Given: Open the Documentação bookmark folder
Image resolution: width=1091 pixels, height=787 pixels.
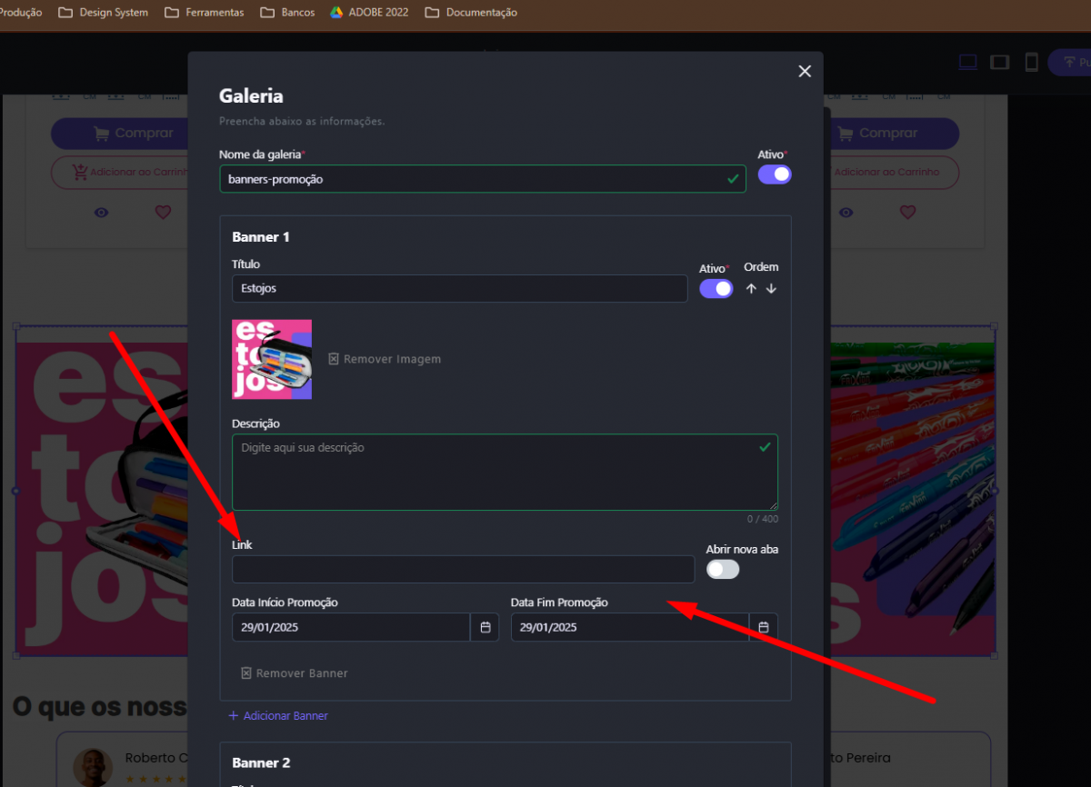Looking at the screenshot, I should click(471, 13).
